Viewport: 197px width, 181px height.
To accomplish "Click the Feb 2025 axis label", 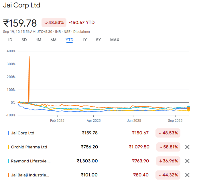I will tap(57, 121).
